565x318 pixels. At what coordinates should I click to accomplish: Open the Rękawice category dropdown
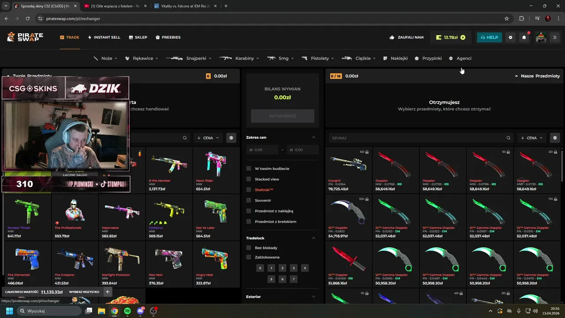pyautogui.click(x=142, y=58)
